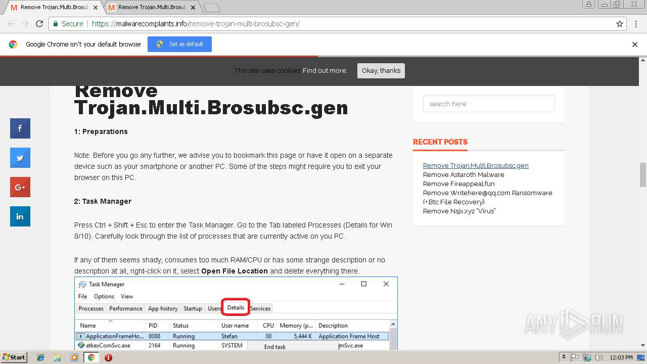This screenshot has height=364, width=647.
Task: Share page on Google Plus
Action: click(20, 187)
